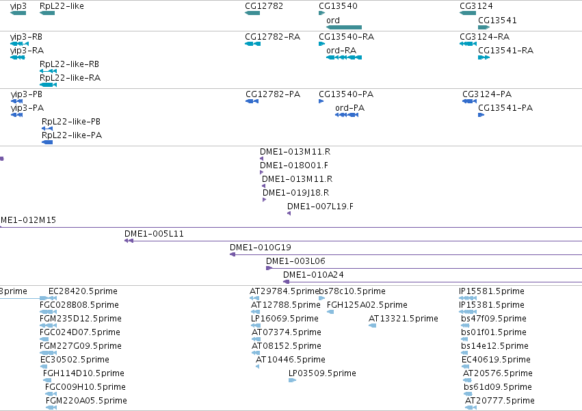Click the DME1-010A24 clone span line
This screenshot has width=582, height=411.
[432, 282]
